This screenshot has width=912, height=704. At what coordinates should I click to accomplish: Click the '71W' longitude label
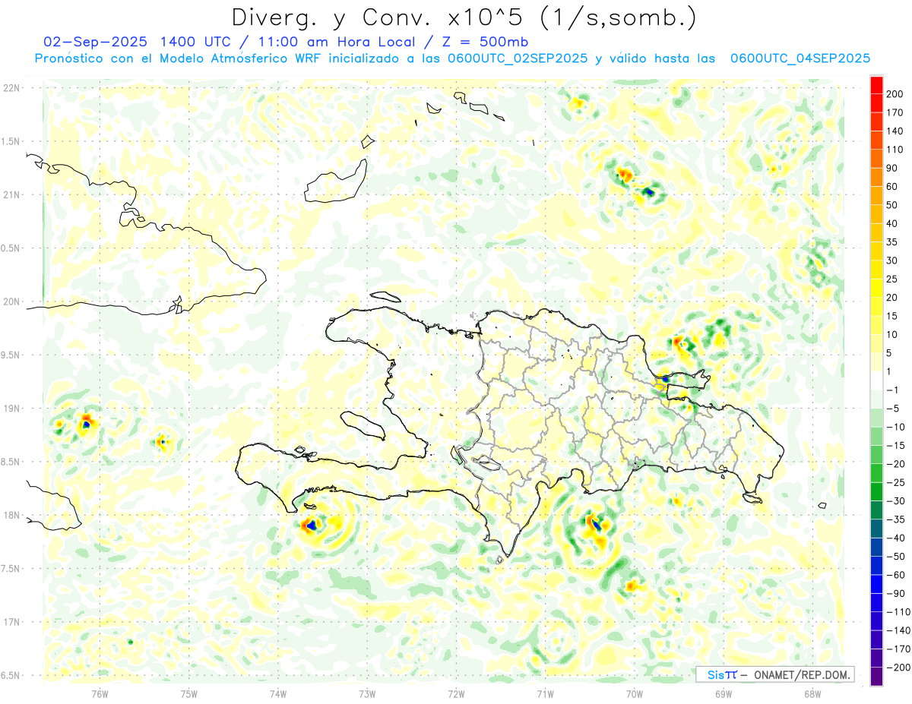545,693
